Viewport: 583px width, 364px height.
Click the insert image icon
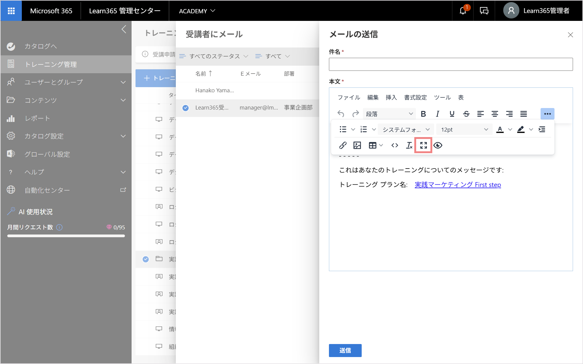pyautogui.click(x=357, y=145)
